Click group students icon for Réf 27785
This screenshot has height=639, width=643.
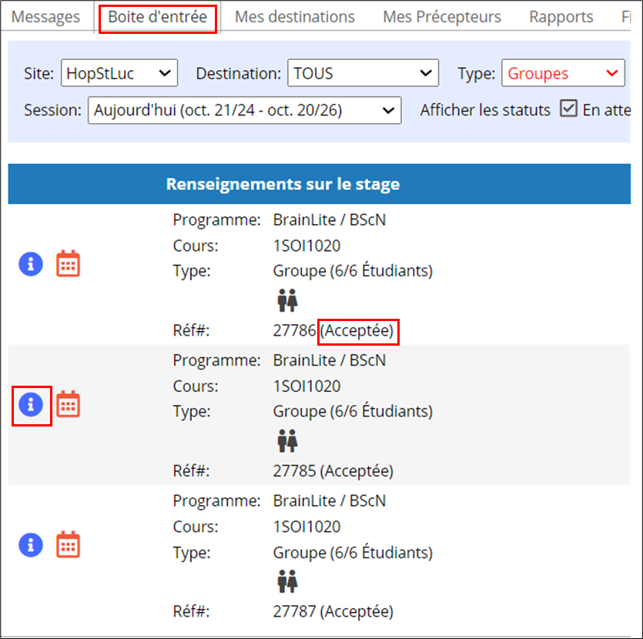tap(287, 441)
